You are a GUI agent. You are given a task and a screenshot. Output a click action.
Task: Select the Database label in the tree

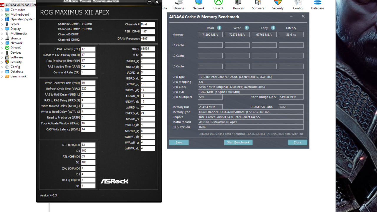[17, 71]
